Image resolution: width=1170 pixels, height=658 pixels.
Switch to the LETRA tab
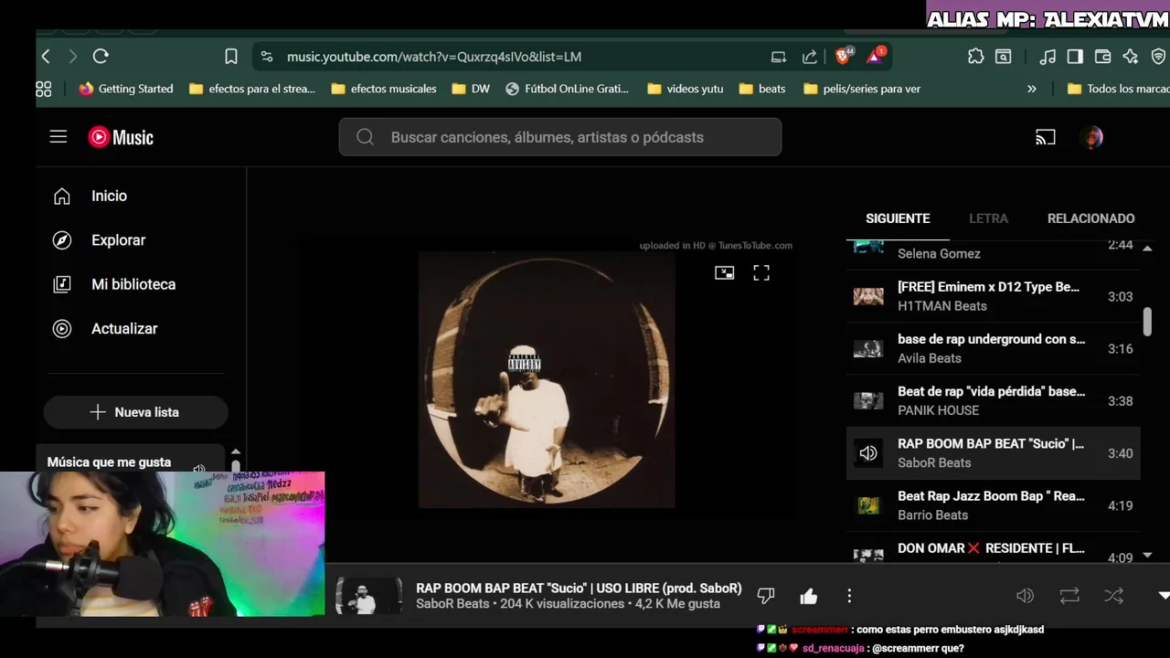coord(988,218)
